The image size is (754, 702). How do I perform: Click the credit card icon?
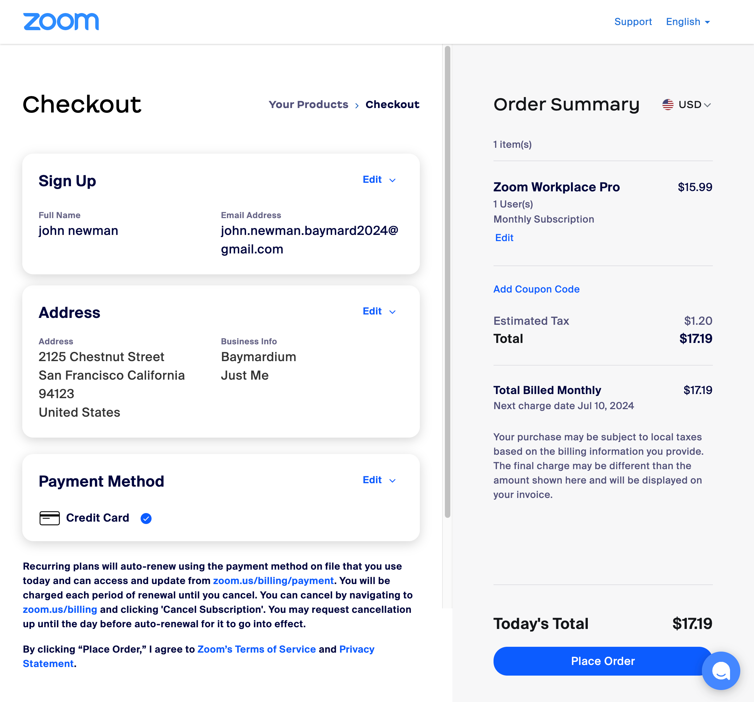click(50, 518)
